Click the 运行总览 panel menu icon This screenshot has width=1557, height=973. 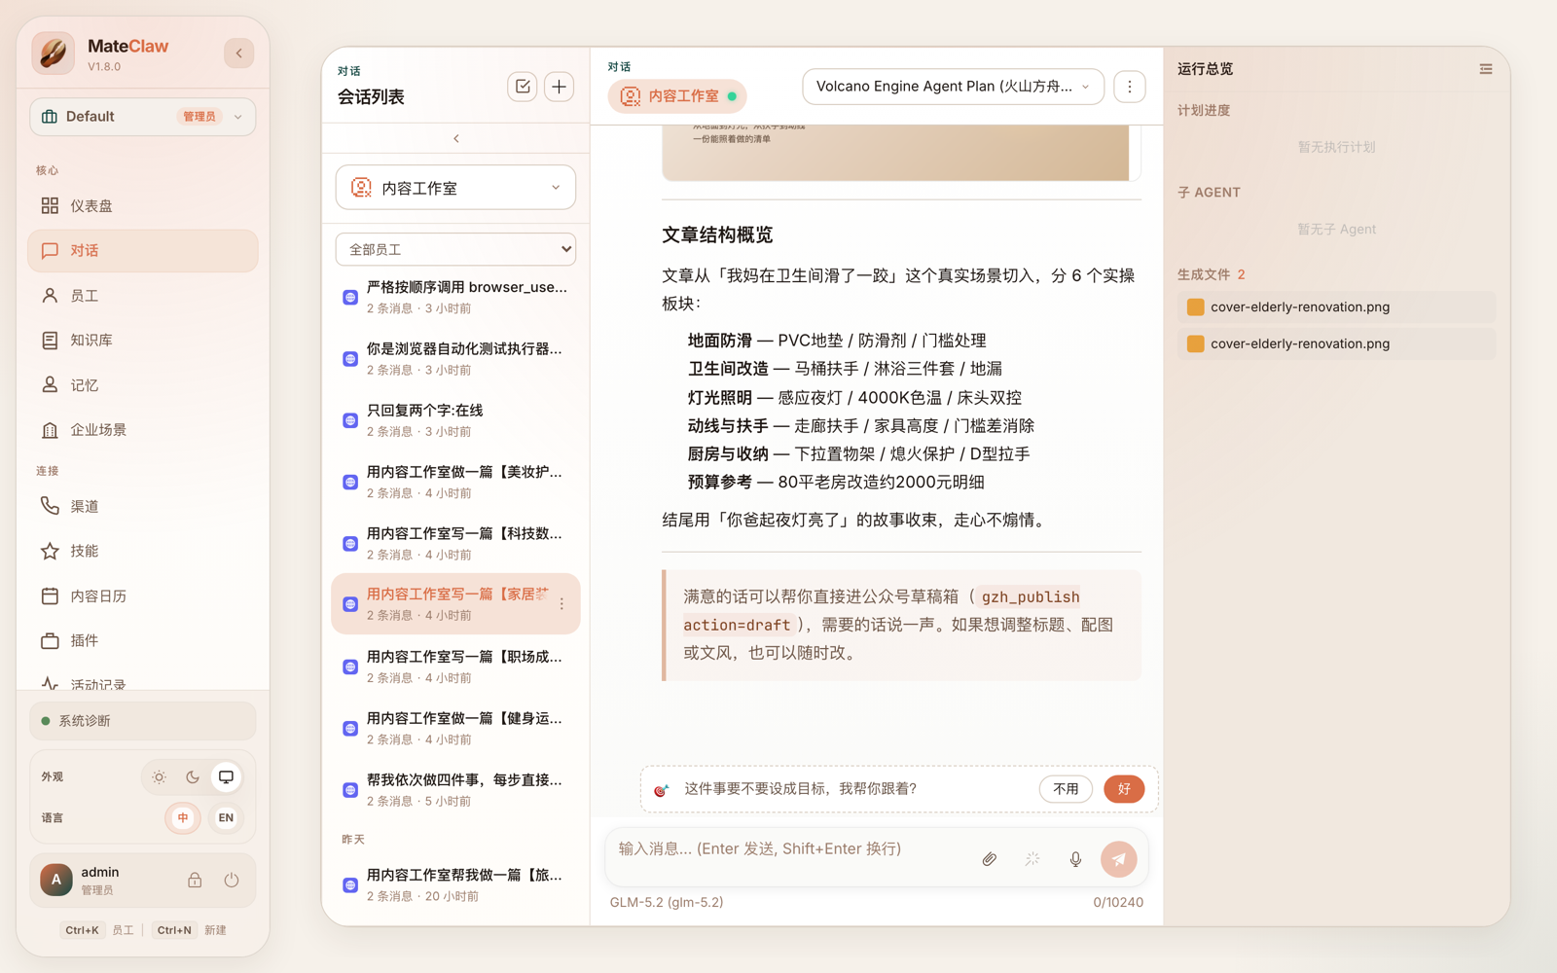click(x=1486, y=69)
